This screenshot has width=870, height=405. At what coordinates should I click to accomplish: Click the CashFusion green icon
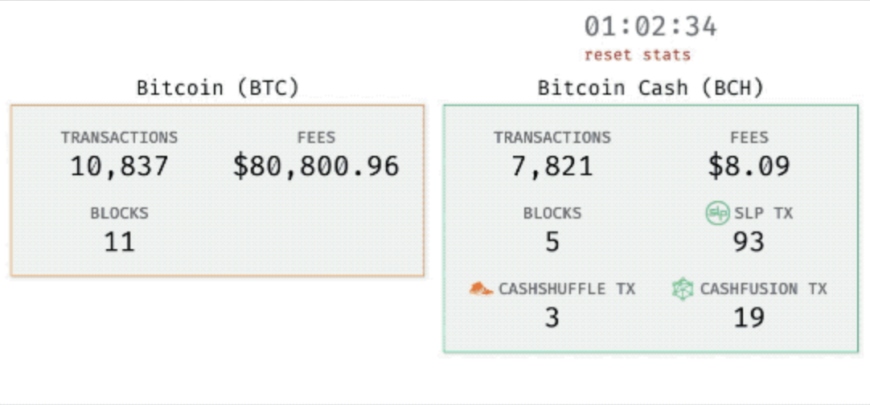(x=683, y=289)
